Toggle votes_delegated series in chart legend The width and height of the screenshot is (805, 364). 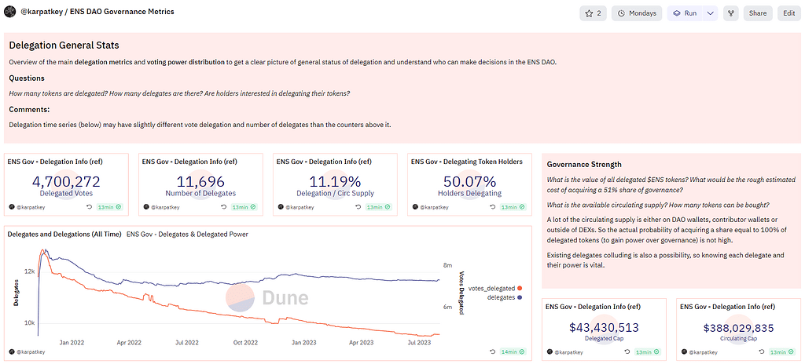pyautogui.click(x=495, y=288)
